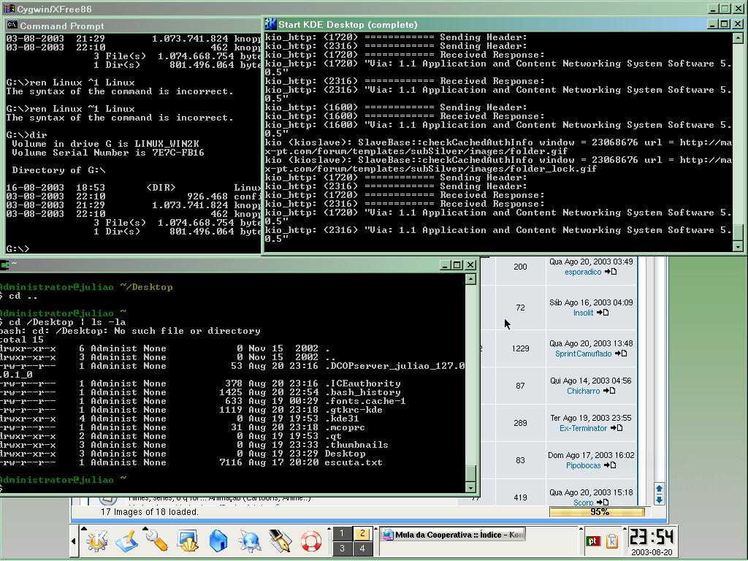748x561 pixels.
Task: Expand arrow above Control Center wrench icon
Action: coord(145,528)
